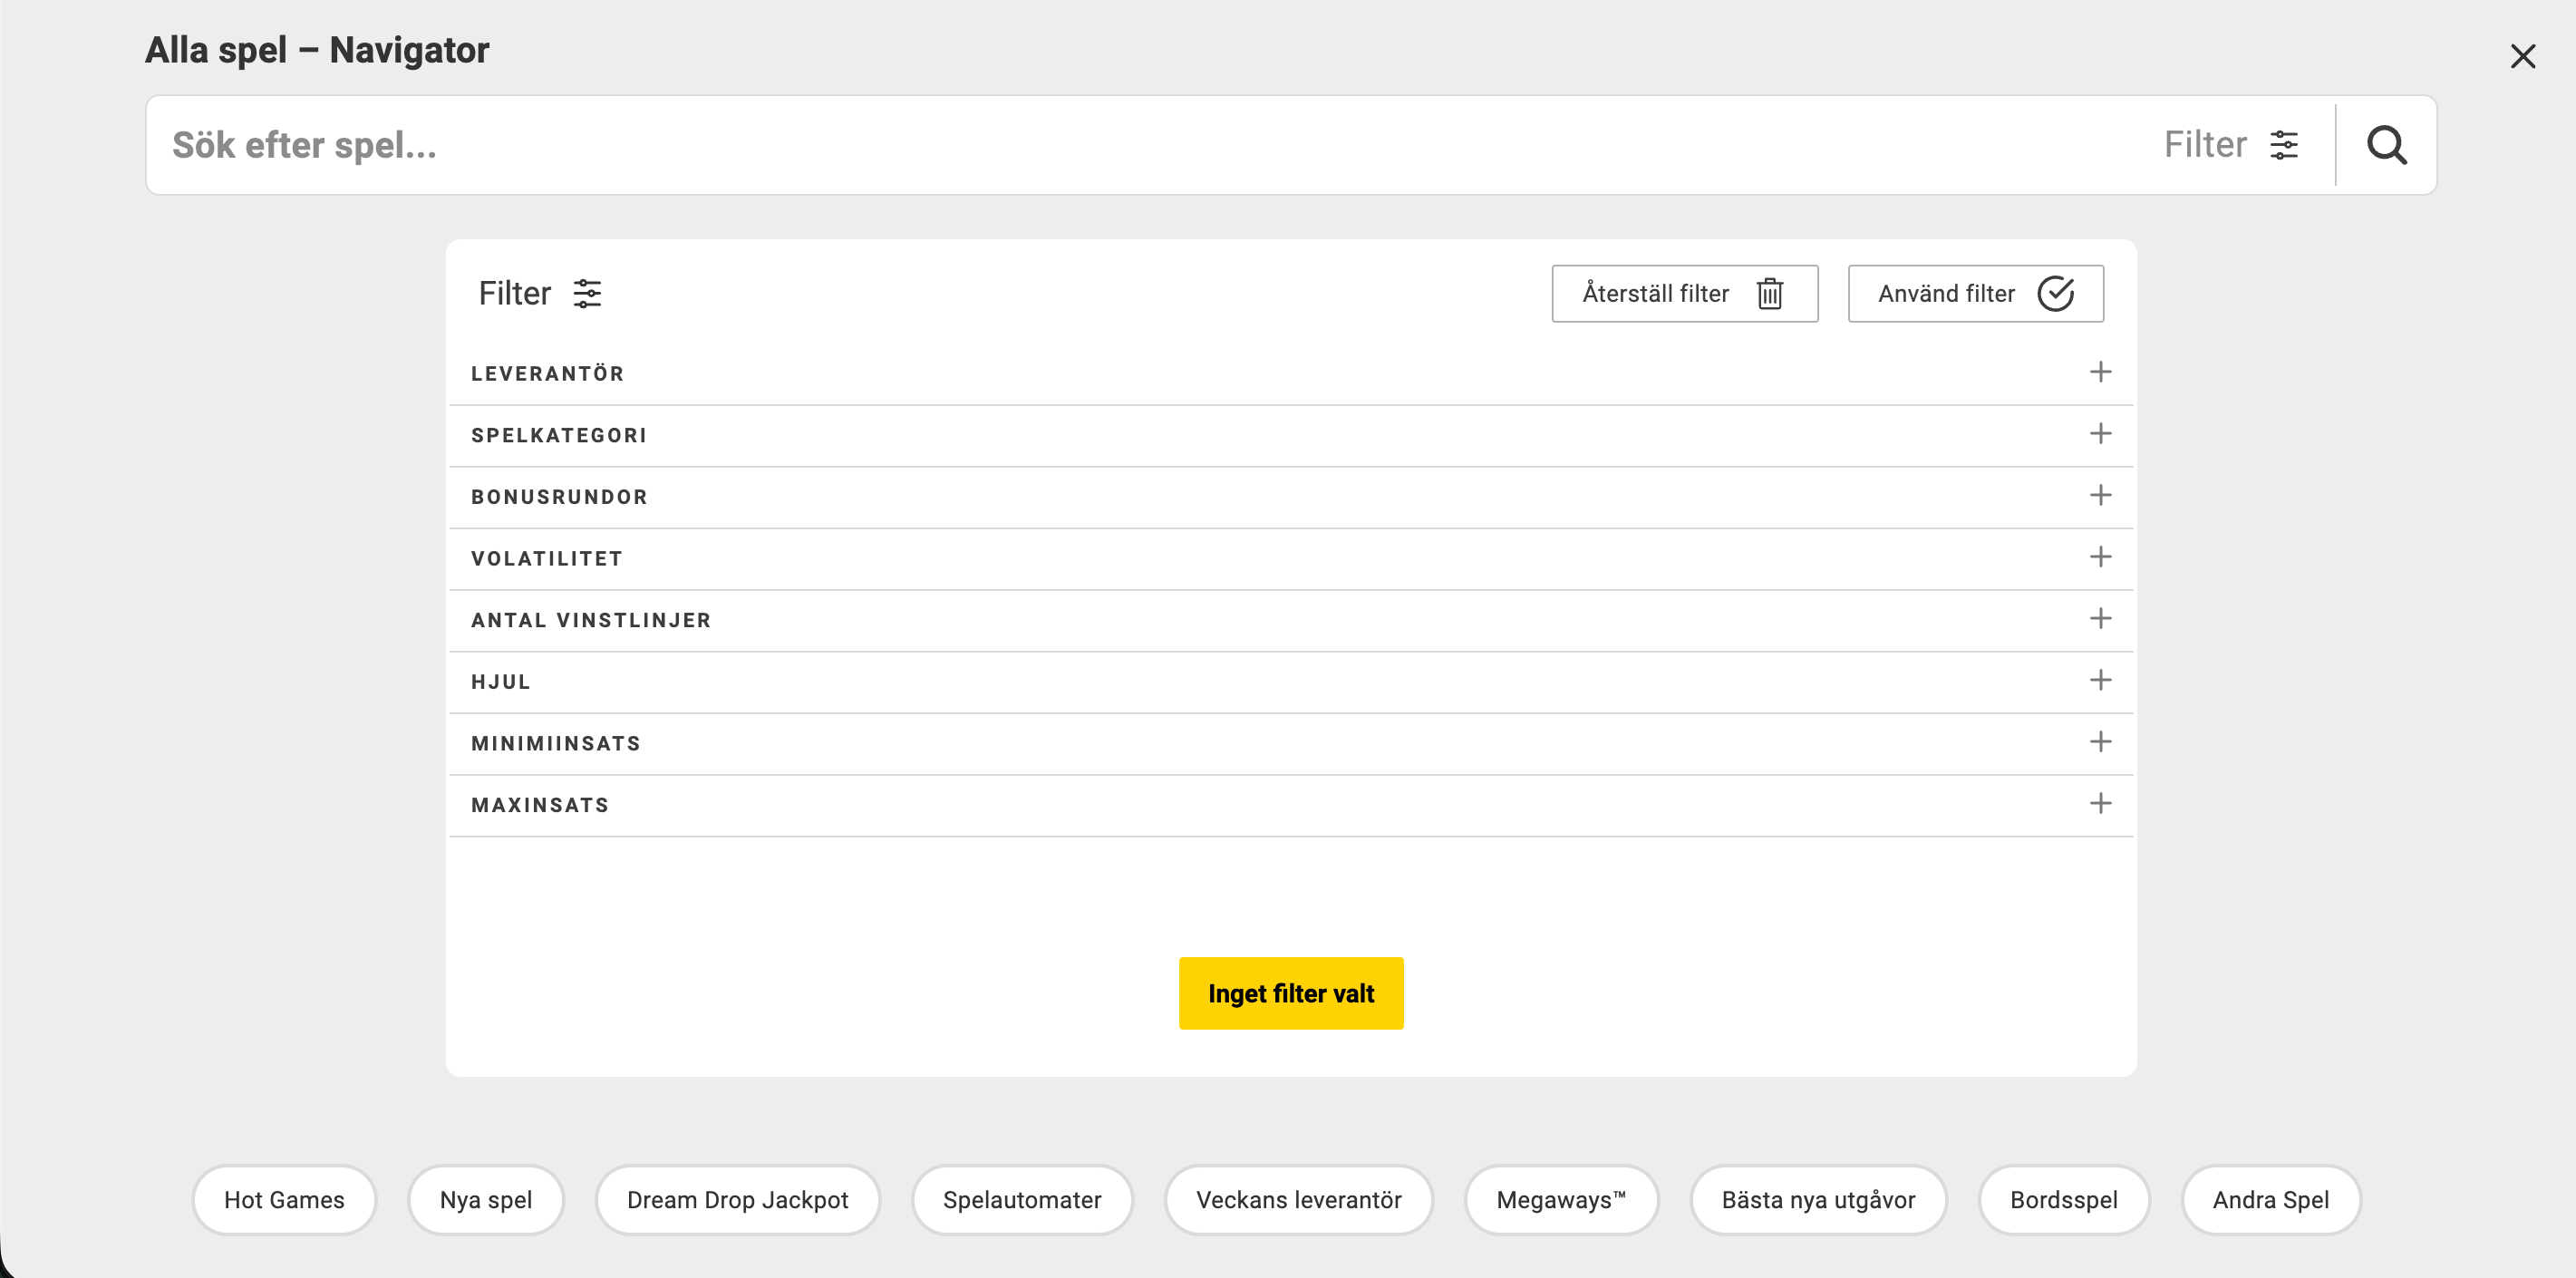
Task: Expand the Bonusrundor plus icon
Action: click(2100, 496)
